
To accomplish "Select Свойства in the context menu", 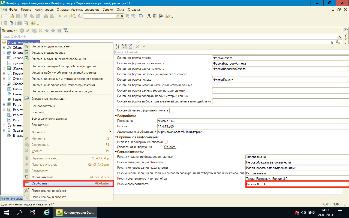I will [x=68, y=183].
